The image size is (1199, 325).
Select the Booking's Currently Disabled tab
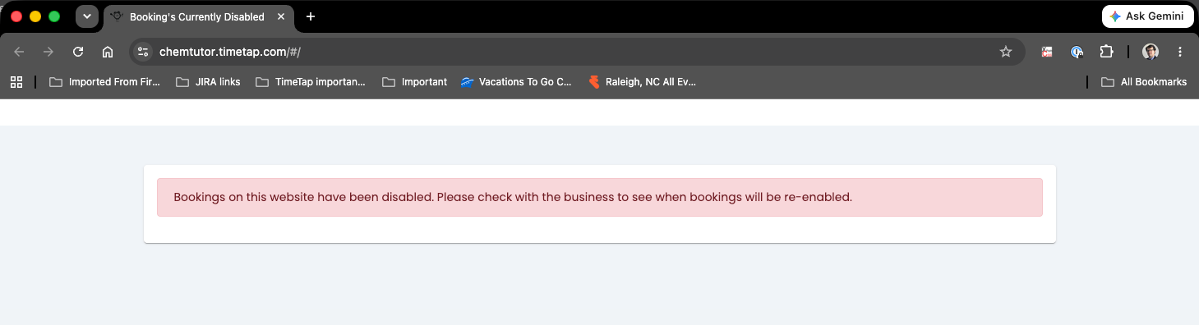(x=197, y=16)
